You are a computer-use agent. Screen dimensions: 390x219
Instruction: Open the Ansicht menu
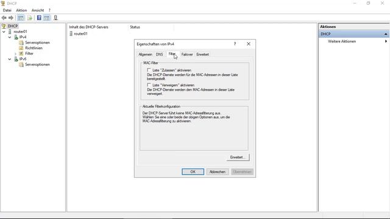[38, 10]
